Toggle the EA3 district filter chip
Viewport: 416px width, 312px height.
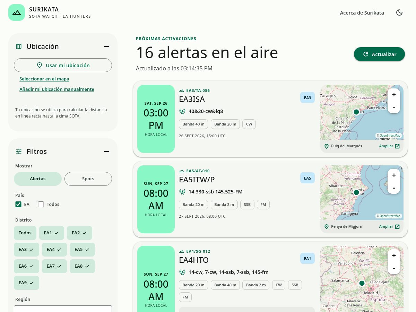point(26,250)
